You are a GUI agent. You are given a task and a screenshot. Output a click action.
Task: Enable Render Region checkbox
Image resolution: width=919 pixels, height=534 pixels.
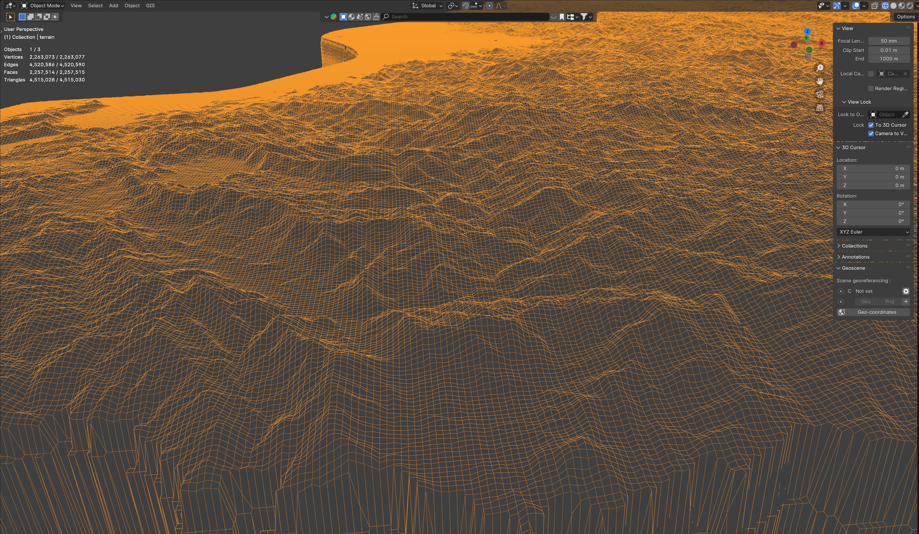pos(871,89)
